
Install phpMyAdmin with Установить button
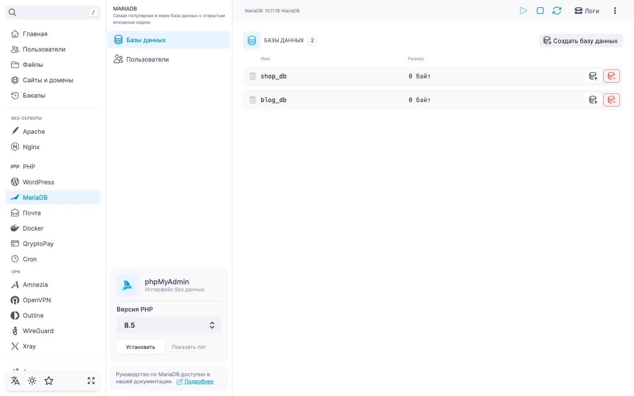pyautogui.click(x=140, y=347)
